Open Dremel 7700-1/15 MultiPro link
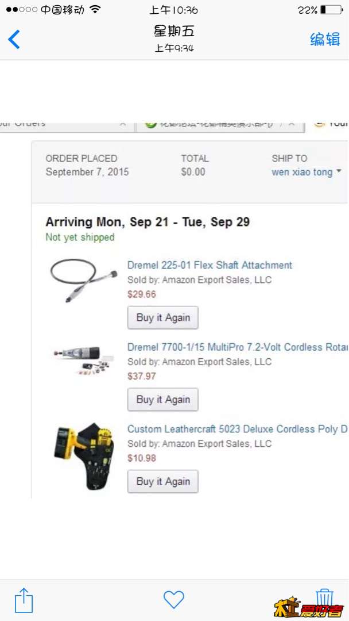 [x=238, y=347]
